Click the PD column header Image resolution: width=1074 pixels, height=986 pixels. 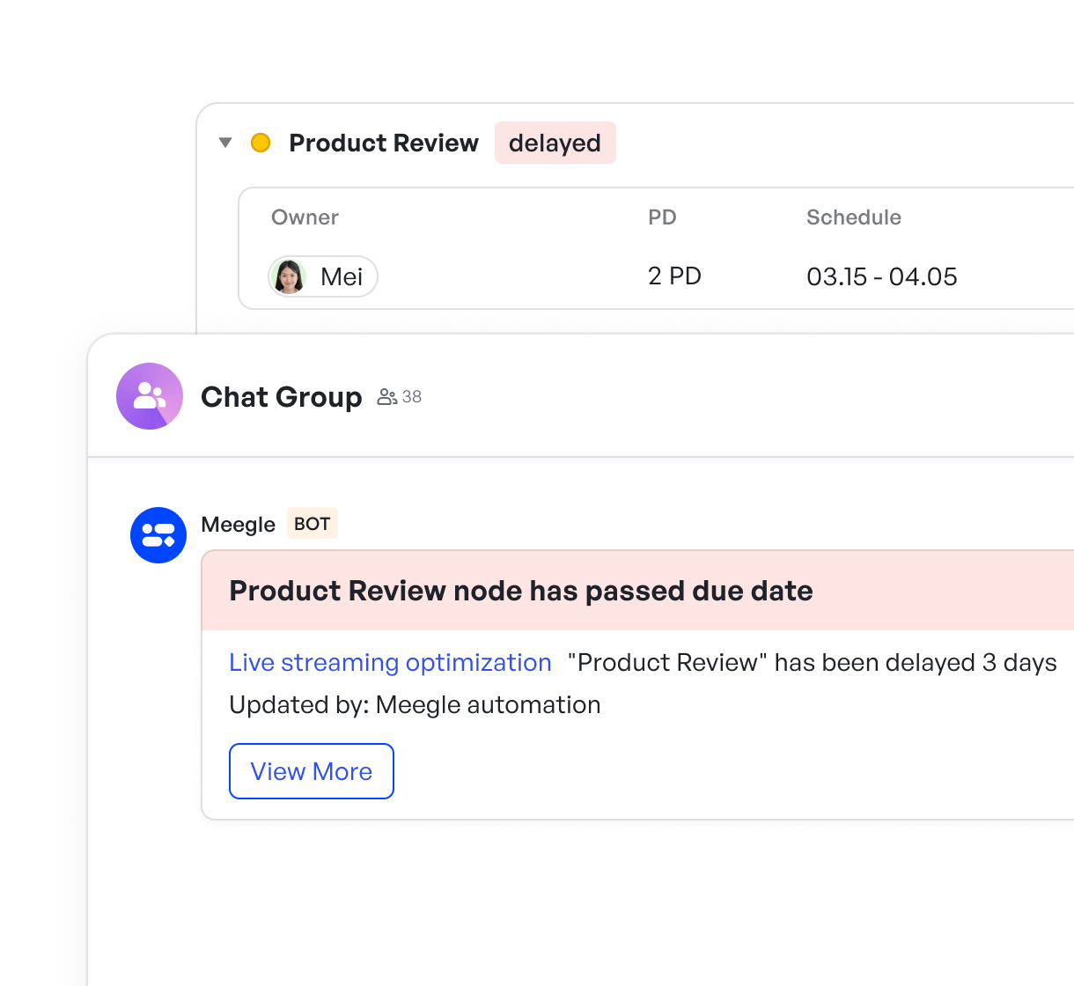tap(662, 217)
